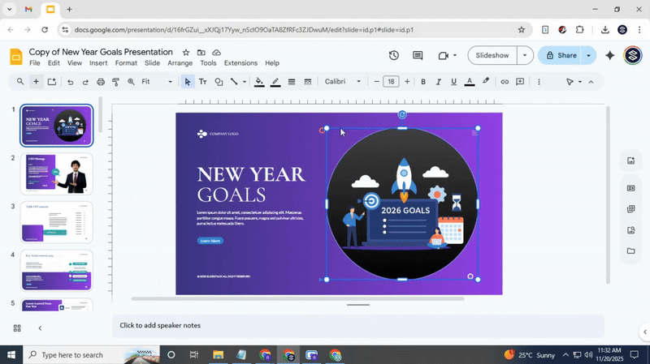650x364 pixels.
Task: Click the Slideshow button
Action: point(492,56)
